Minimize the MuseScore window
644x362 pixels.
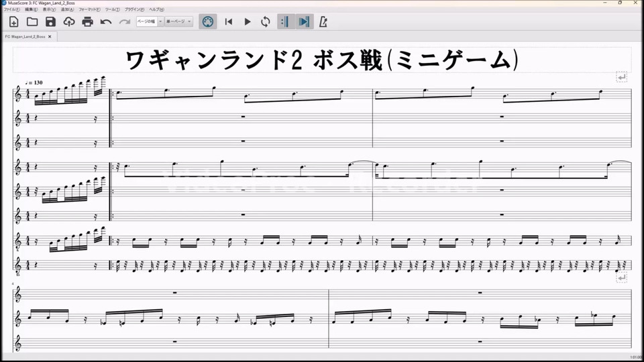[x=605, y=3]
